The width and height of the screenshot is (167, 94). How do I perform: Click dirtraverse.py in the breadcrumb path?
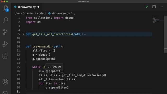click(61, 13)
